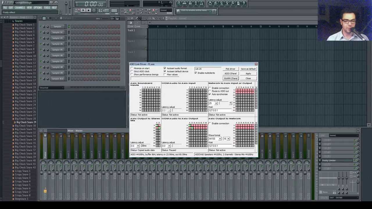Select the draw pencil tool in Playlist

click(x=137, y=19)
